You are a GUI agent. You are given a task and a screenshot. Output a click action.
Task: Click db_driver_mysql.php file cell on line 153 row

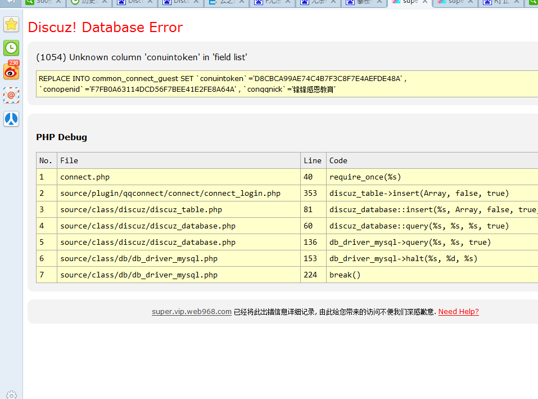coord(179,258)
